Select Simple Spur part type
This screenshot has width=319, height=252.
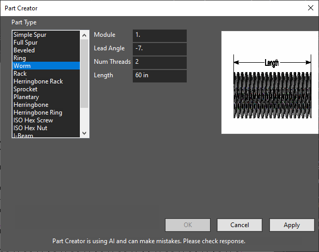(46, 35)
